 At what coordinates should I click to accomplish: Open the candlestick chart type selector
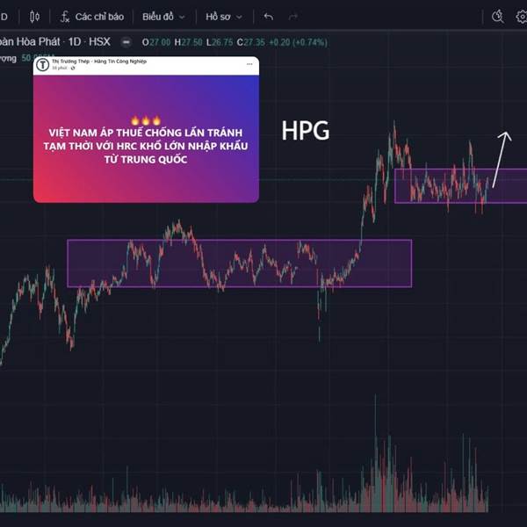(x=34, y=17)
